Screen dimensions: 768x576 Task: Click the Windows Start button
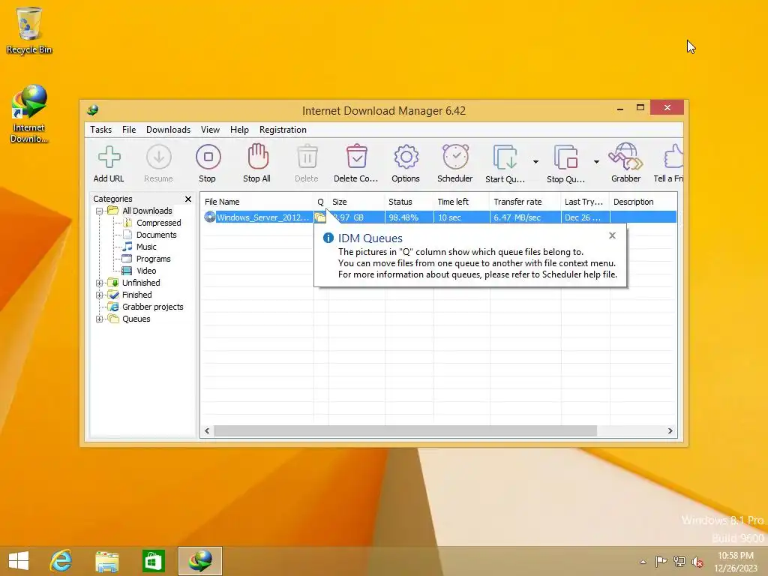click(x=19, y=561)
